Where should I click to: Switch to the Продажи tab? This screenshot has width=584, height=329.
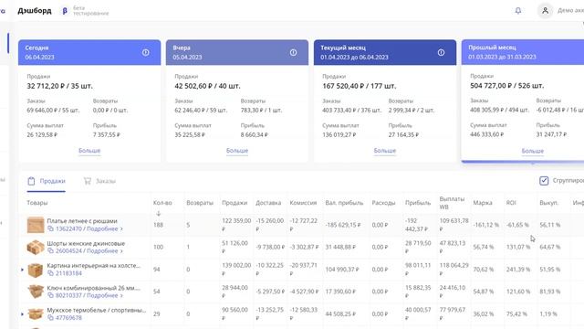(47, 181)
